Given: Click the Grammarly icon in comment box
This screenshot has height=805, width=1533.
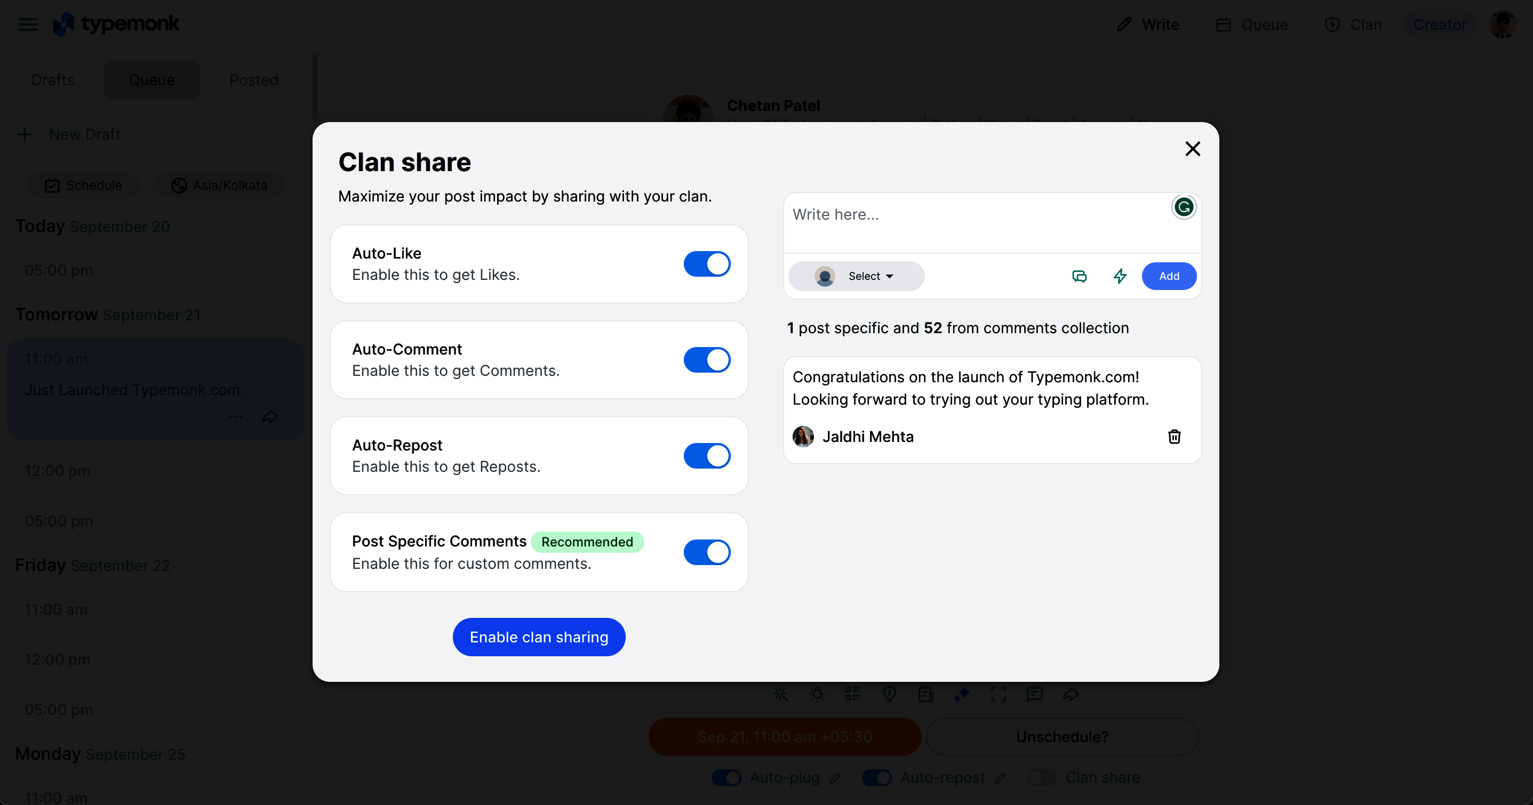Looking at the screenshot, I should pos(1183,207).
